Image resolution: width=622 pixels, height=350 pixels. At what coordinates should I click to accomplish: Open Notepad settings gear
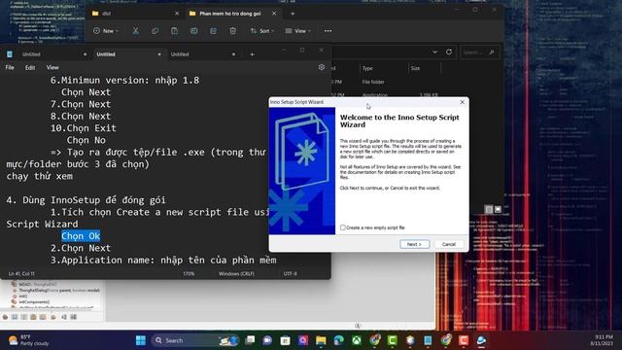click(322, 67)
